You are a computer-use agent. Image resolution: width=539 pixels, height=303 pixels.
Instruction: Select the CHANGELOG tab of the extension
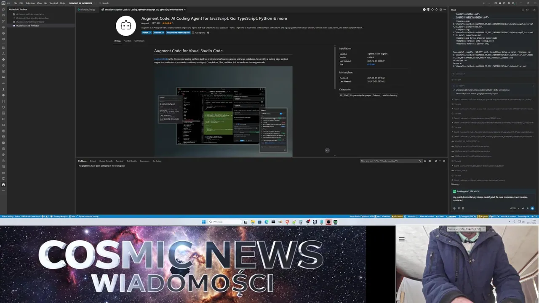(x=139, y=41)
